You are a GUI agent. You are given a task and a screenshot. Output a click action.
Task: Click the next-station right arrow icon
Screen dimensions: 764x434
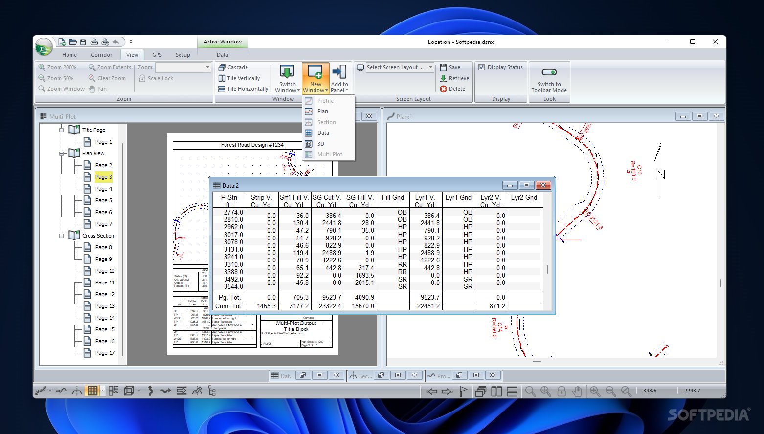(x=447, y=391)
